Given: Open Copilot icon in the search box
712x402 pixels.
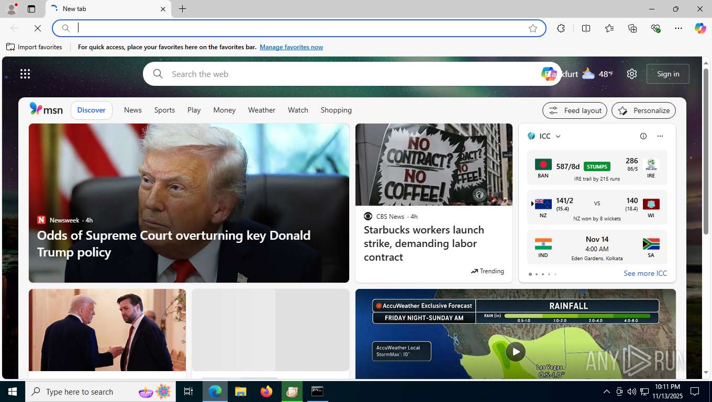Looking at the screenshot, I should pyautogui.click(x=549, y=74).
